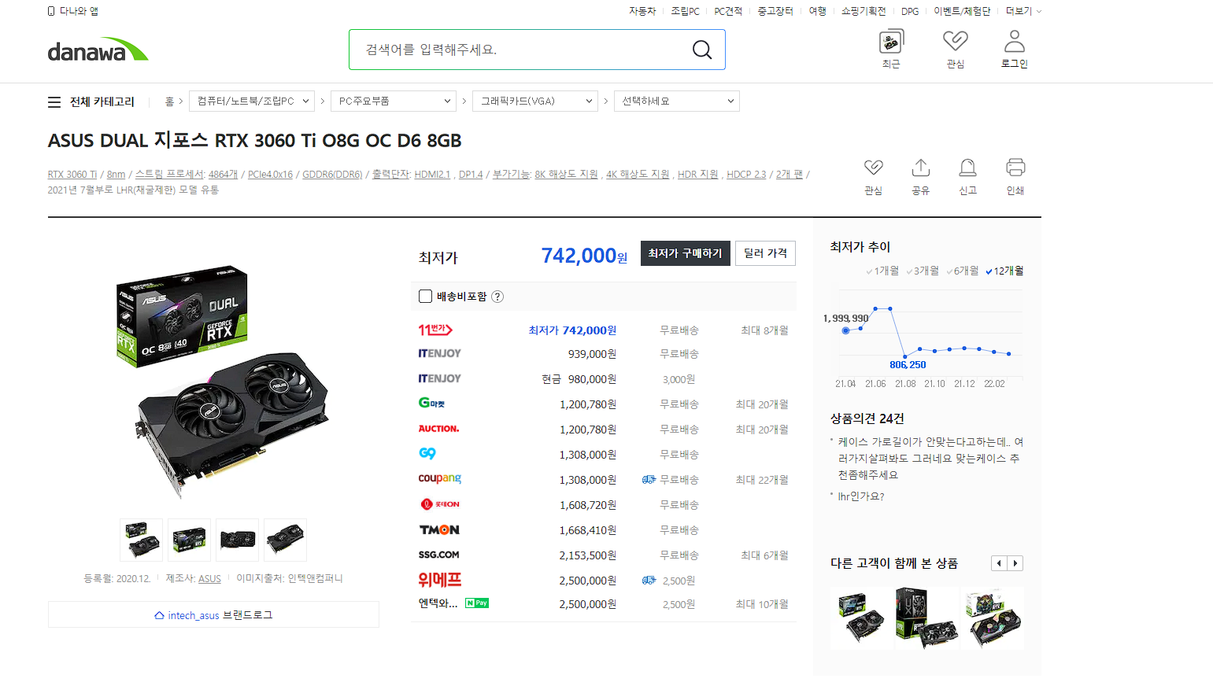Click the search magnifier icon
Screen dimensions: 1213x697
point(701,50)
